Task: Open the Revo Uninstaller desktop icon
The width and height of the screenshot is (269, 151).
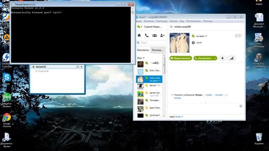Action: (x=259, y=40)
